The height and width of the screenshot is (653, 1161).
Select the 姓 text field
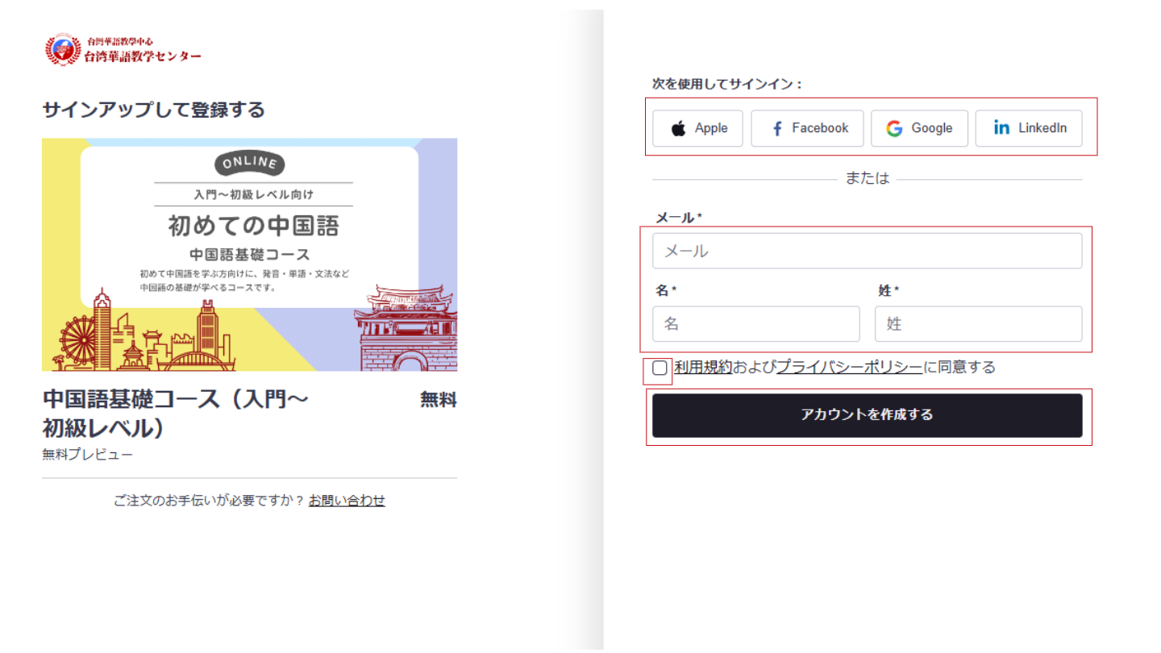click(978, 324)
